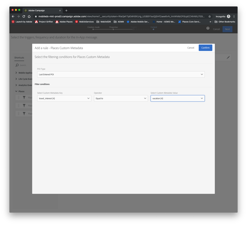Click the browser back arrow
This screenshot has width=247, height=225.
click(13, 16)
